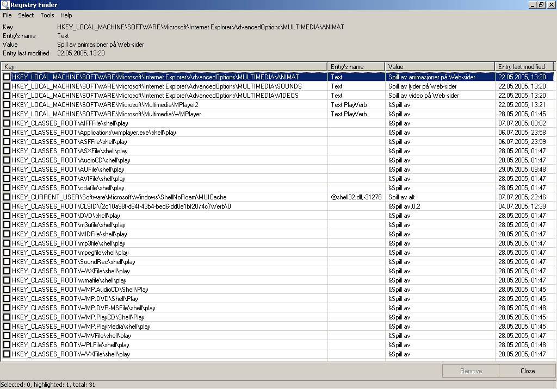Select checkbox for ASXFile\shell\play

click(7, 151)
